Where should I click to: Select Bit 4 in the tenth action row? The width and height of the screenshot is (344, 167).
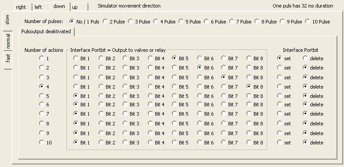pyautogui.click(x=156, y=143)
